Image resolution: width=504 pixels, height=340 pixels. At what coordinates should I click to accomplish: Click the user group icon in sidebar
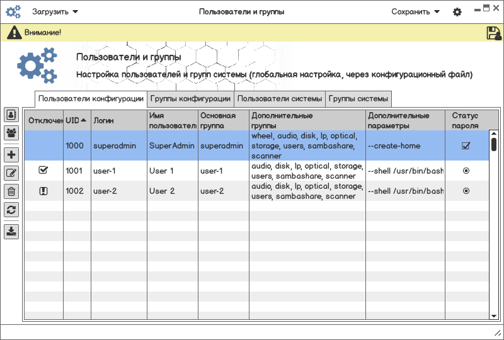pos(11,133)
